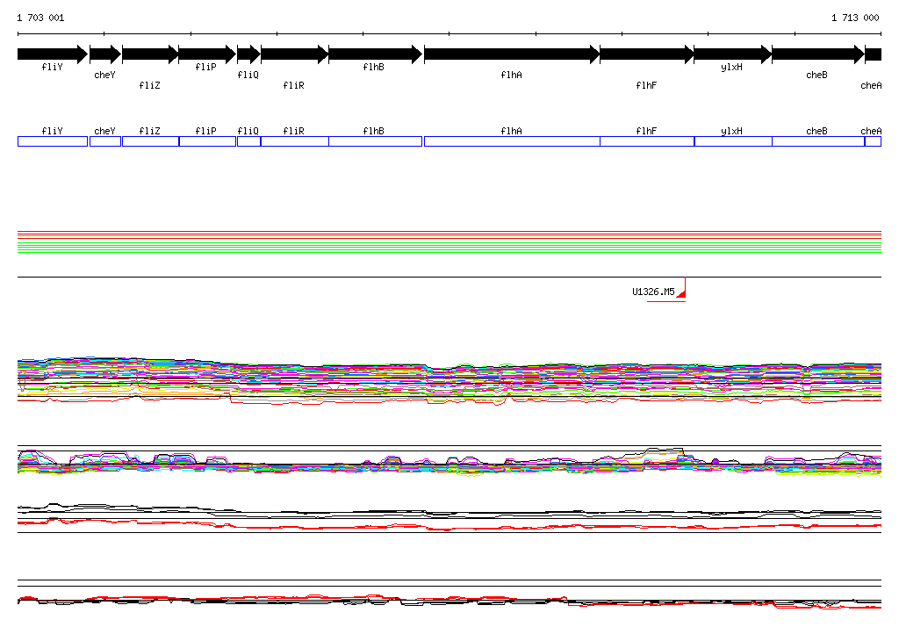Select the blue cheA outline box
Screen dimensions: 899x627
(x=873, y=141)
